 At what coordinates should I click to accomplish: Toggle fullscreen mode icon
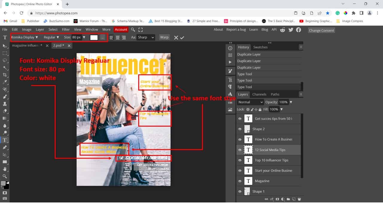tap(141, 30)
